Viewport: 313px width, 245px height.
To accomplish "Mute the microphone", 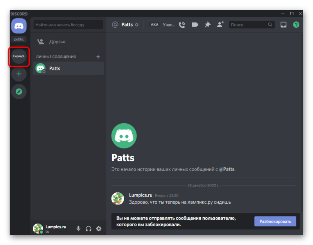I will coord(79,229).
